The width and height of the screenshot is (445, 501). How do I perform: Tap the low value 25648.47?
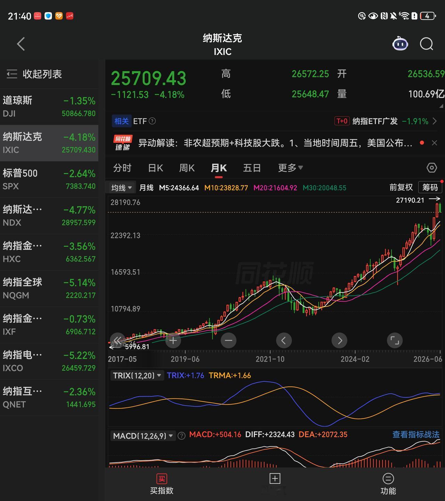[x=310, y=94]
